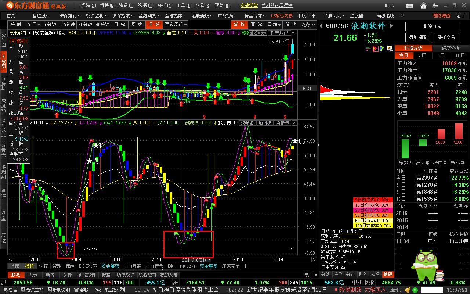Open the 叠加 overlay dropdown

274,25
